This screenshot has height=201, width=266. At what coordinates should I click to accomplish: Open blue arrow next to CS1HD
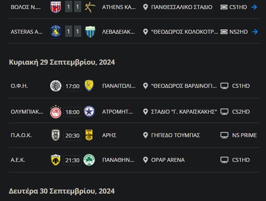tap(254, 7)
